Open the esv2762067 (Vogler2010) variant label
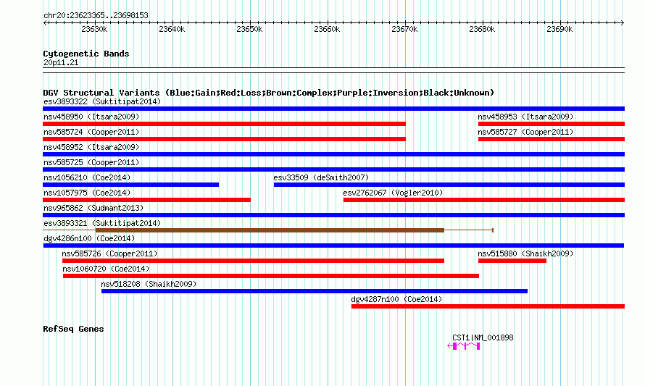The width and height of the screenshot is (645, 386). [393, 193]
